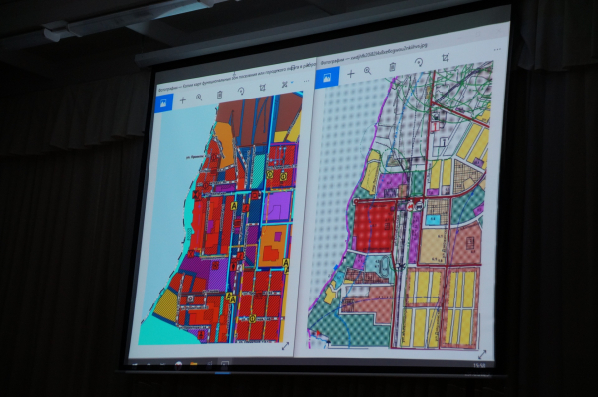This screenshot has width=598, height=397.
Task: Crop the image in right Photos window
Action: [446, 58]
